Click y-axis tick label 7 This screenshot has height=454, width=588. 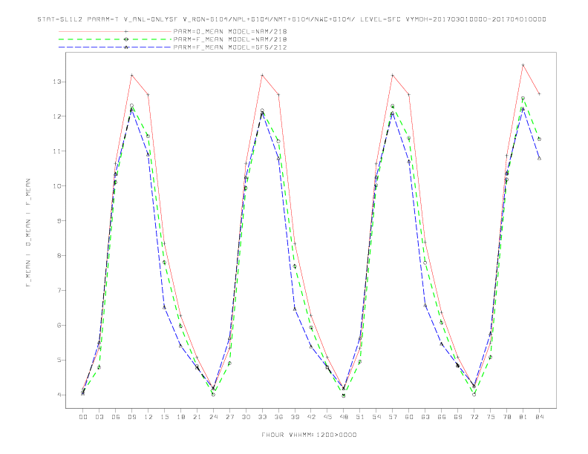point(59,290)
